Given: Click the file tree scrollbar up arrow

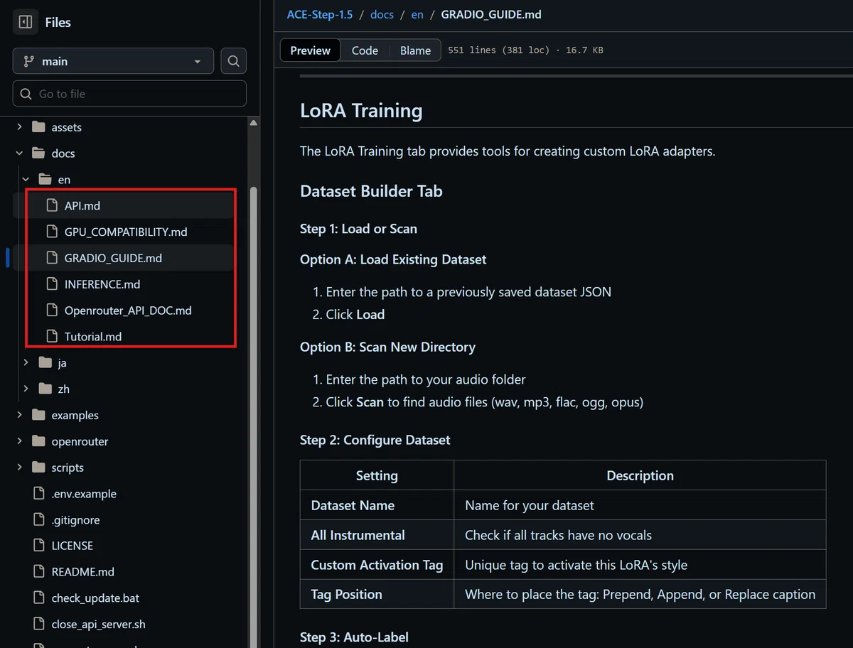Looking at the screenshot, I should [x=253, y=123].
